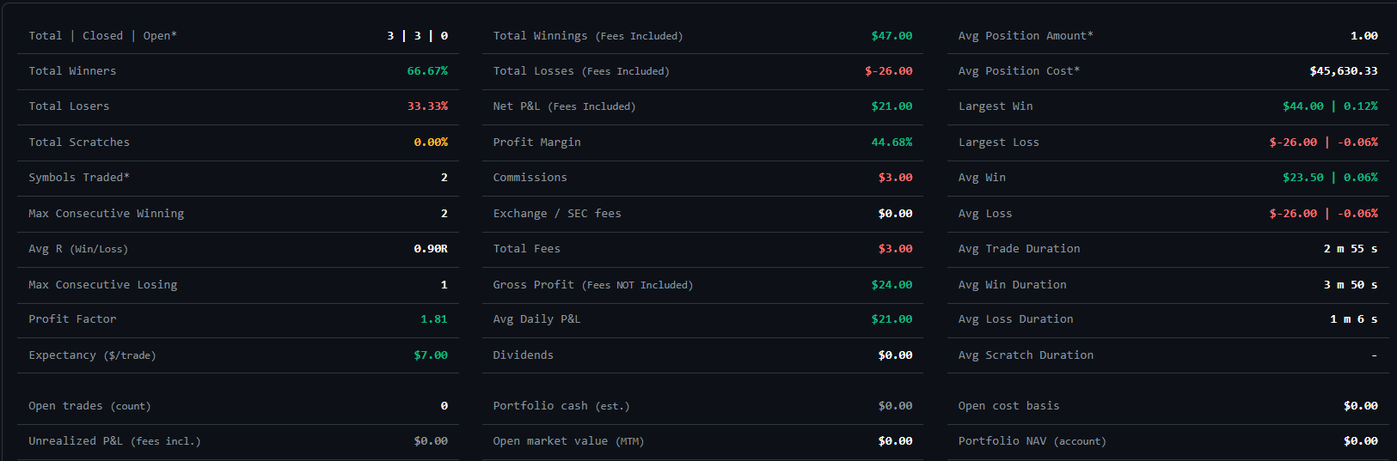Select the 0.90R value
The image size is (1397, 461).
(431, 249)
